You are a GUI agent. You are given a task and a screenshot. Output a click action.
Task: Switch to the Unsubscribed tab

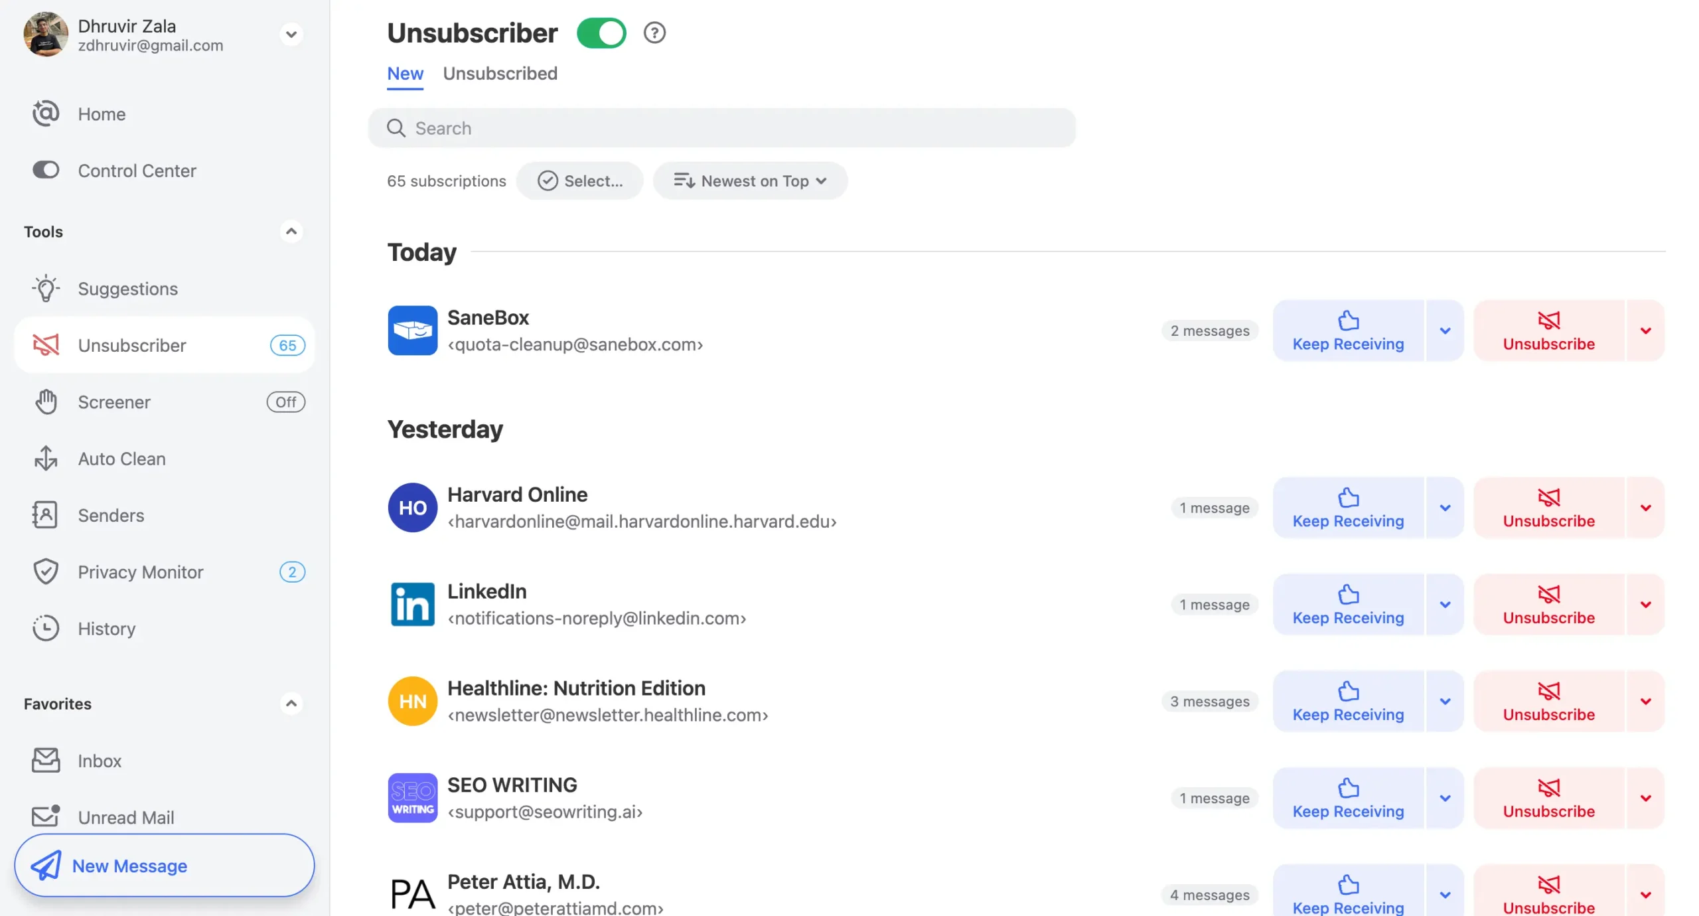tap(500, 74)
